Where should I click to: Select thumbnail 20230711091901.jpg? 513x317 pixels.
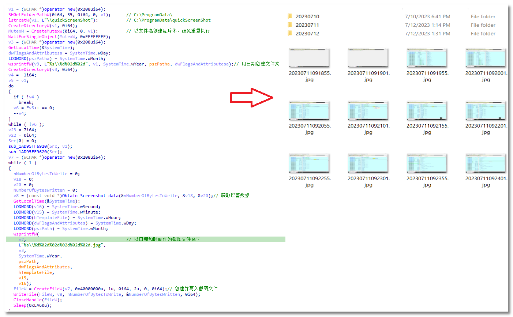pyautogui.click(x=368, y=59)
